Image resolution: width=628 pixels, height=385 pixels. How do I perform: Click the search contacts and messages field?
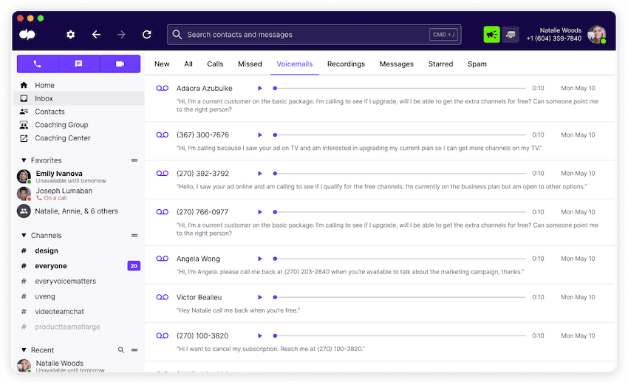303,35
